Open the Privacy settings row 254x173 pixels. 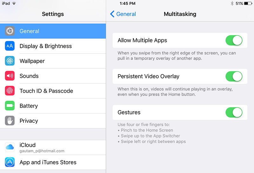(53, 121)
